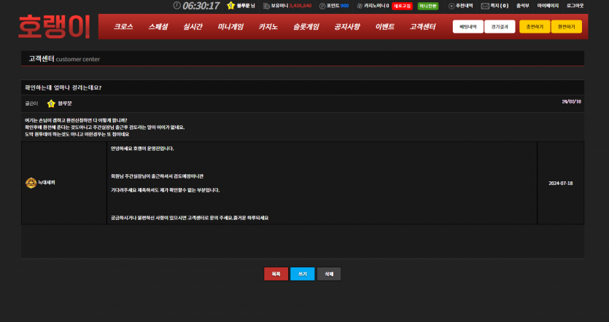Open the 이벤트 page
This screenshot has height=322, width=609.
click(385, 27)
